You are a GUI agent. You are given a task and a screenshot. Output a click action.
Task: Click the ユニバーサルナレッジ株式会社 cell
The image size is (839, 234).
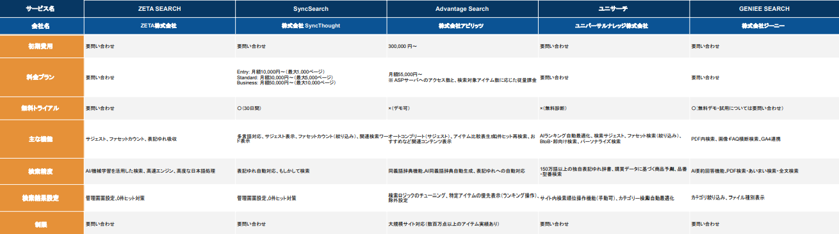point(613,26)
